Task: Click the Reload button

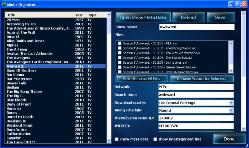Action: coord(189,17)
